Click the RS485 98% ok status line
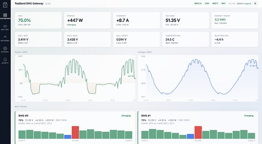 35,124
